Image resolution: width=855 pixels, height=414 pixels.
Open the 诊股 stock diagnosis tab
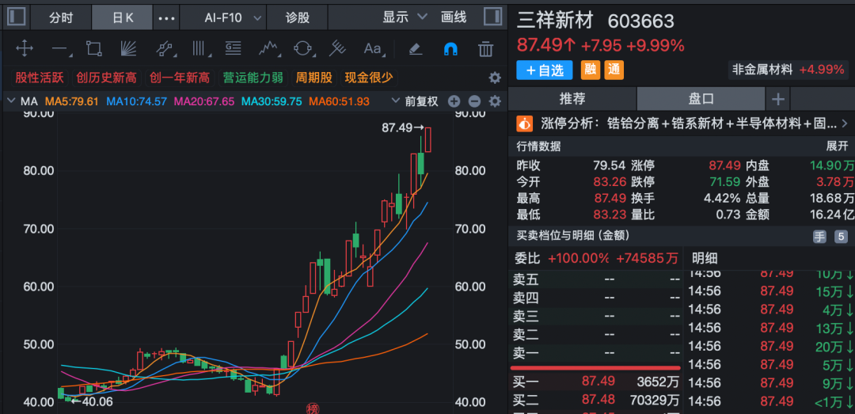click(x=298, y=17)
